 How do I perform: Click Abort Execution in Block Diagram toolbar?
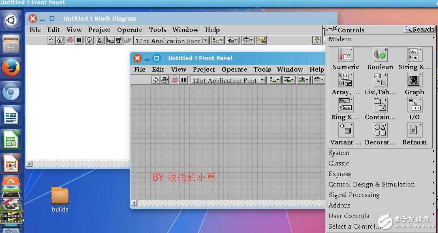(70, 40)
